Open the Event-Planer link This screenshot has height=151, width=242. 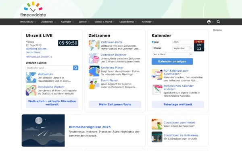tap(109, 81)
